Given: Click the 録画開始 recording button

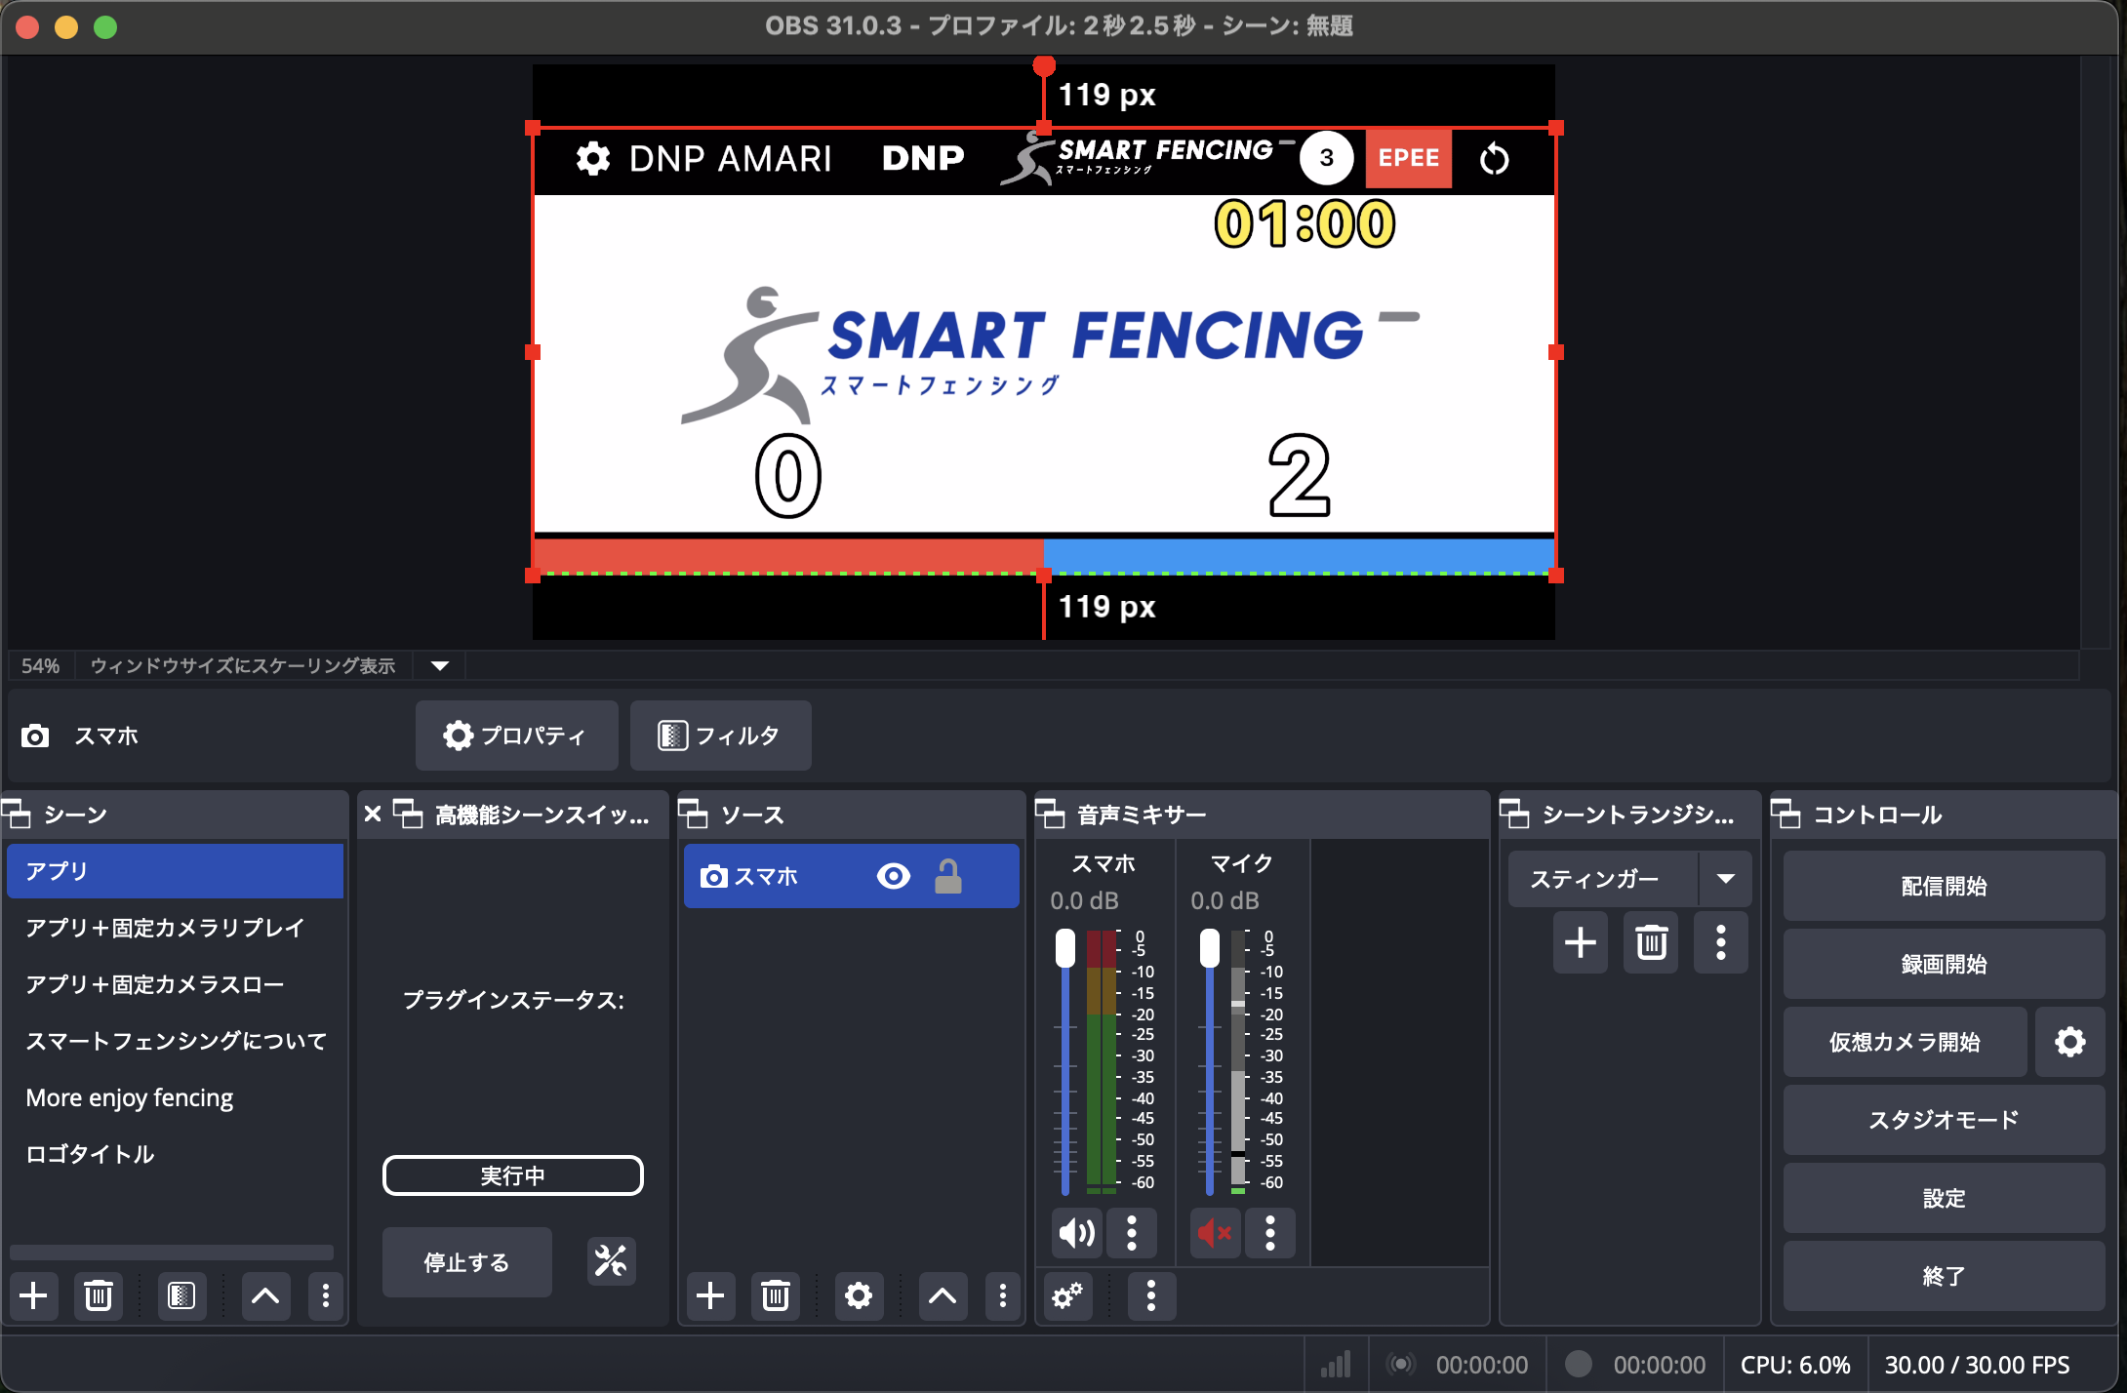Looking at the screenshot, I should (1943, 964).
